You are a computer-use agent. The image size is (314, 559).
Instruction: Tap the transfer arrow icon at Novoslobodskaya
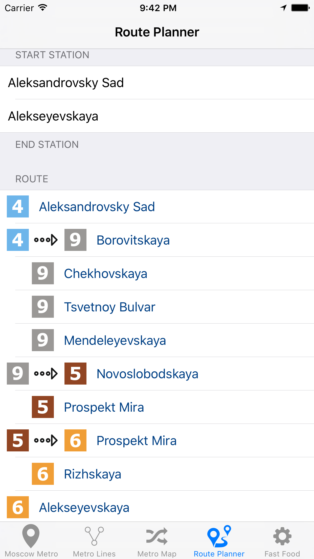[x=46, y=373]
